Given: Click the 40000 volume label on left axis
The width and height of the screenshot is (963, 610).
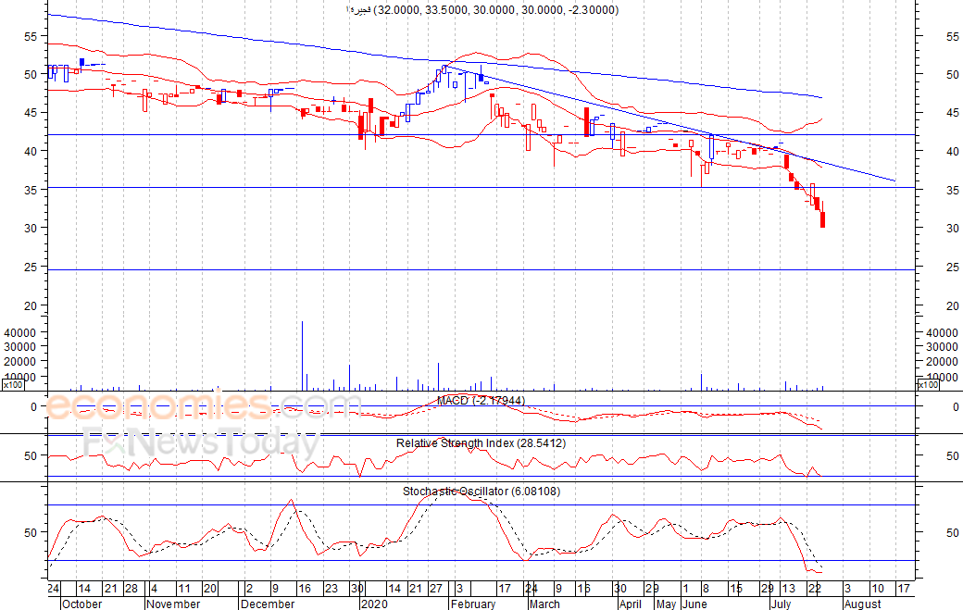Looking at the screenshot, I should coord(19,332).
